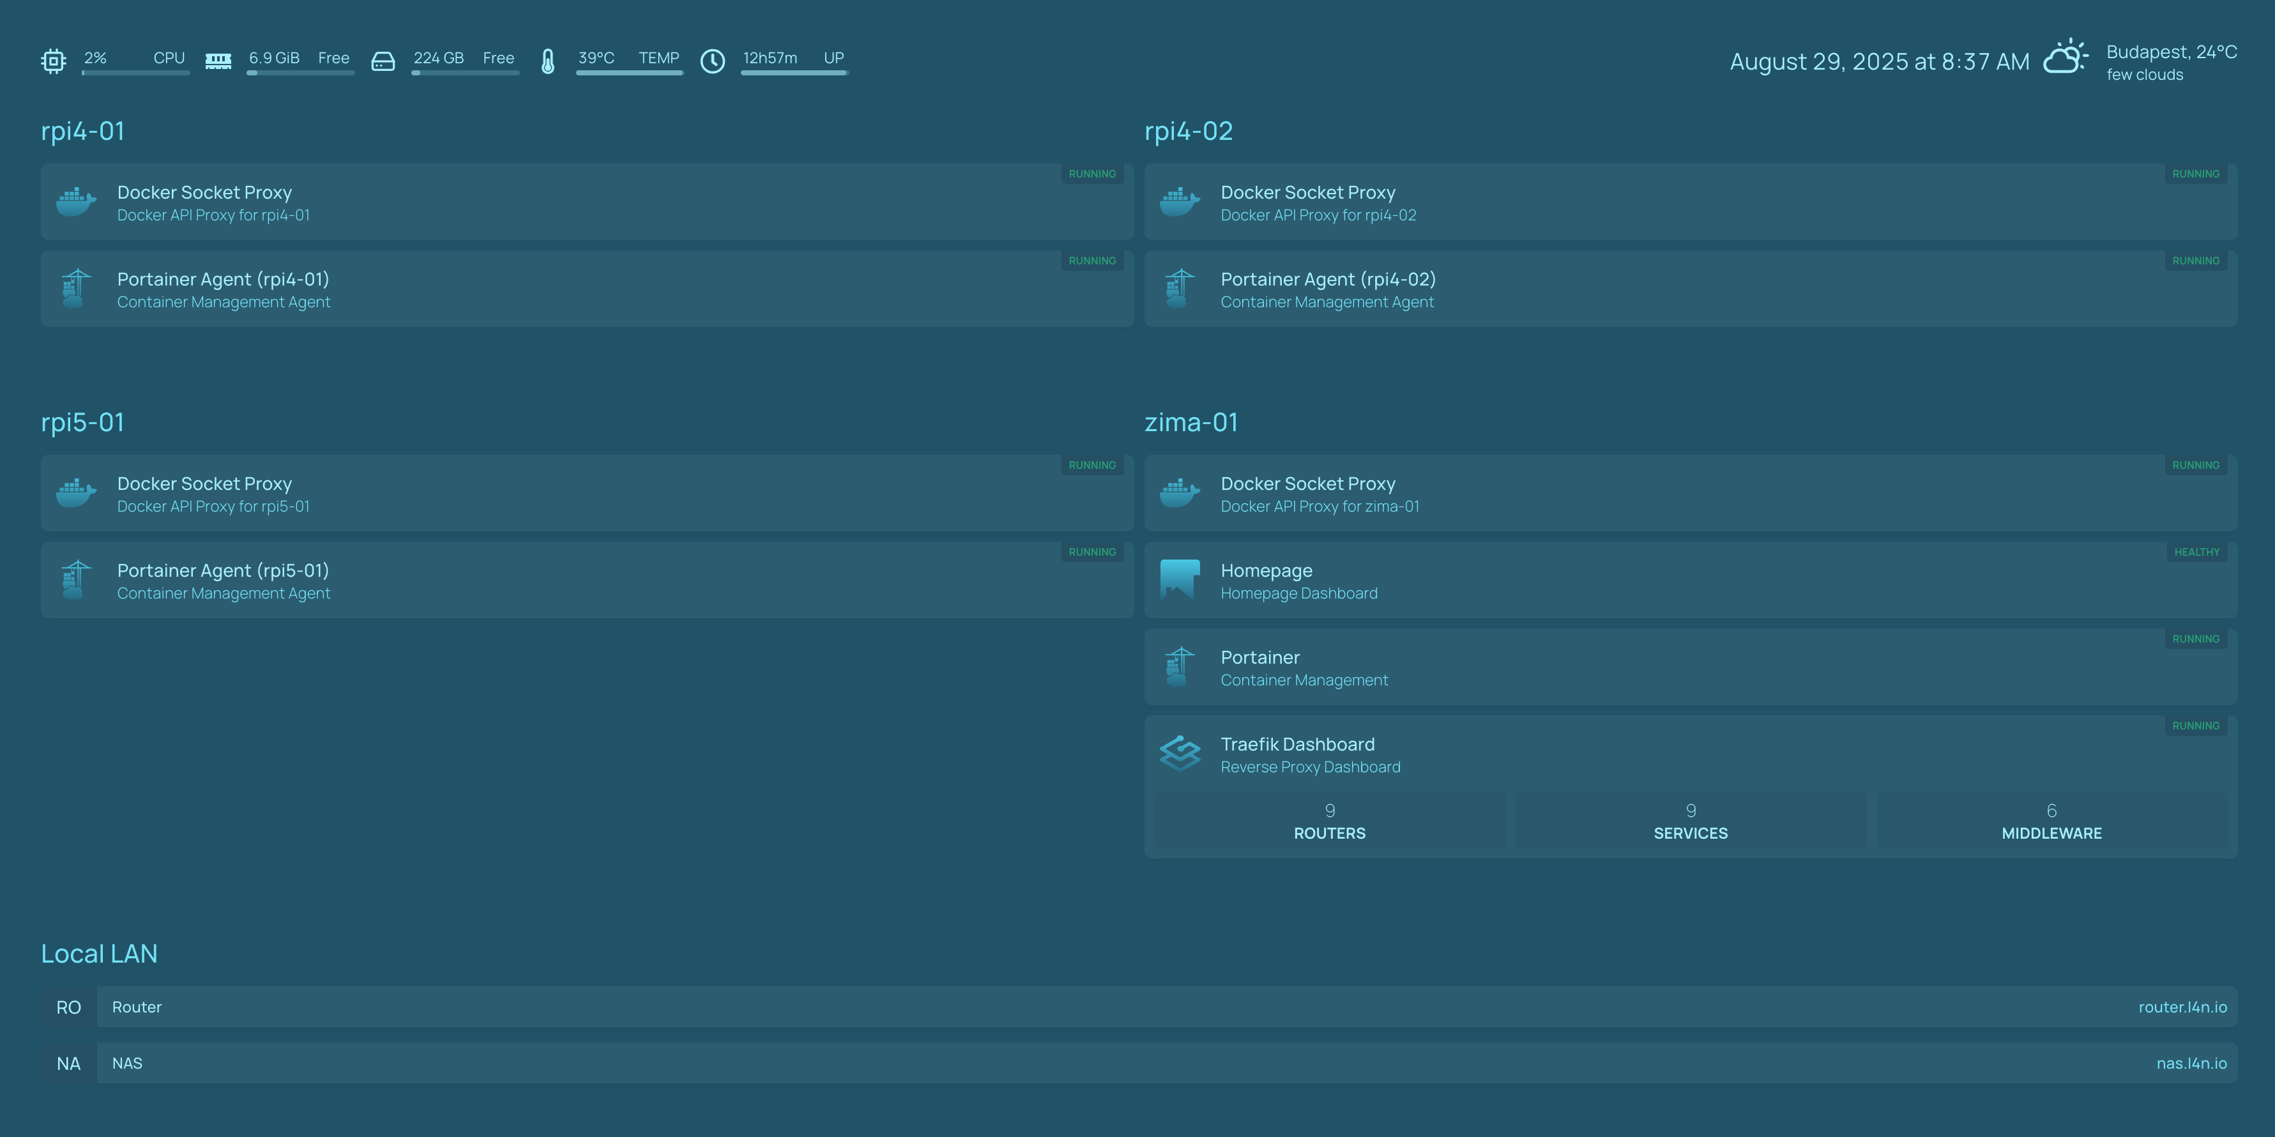Click the RO Router abbreviation badge

point(69,1007)
